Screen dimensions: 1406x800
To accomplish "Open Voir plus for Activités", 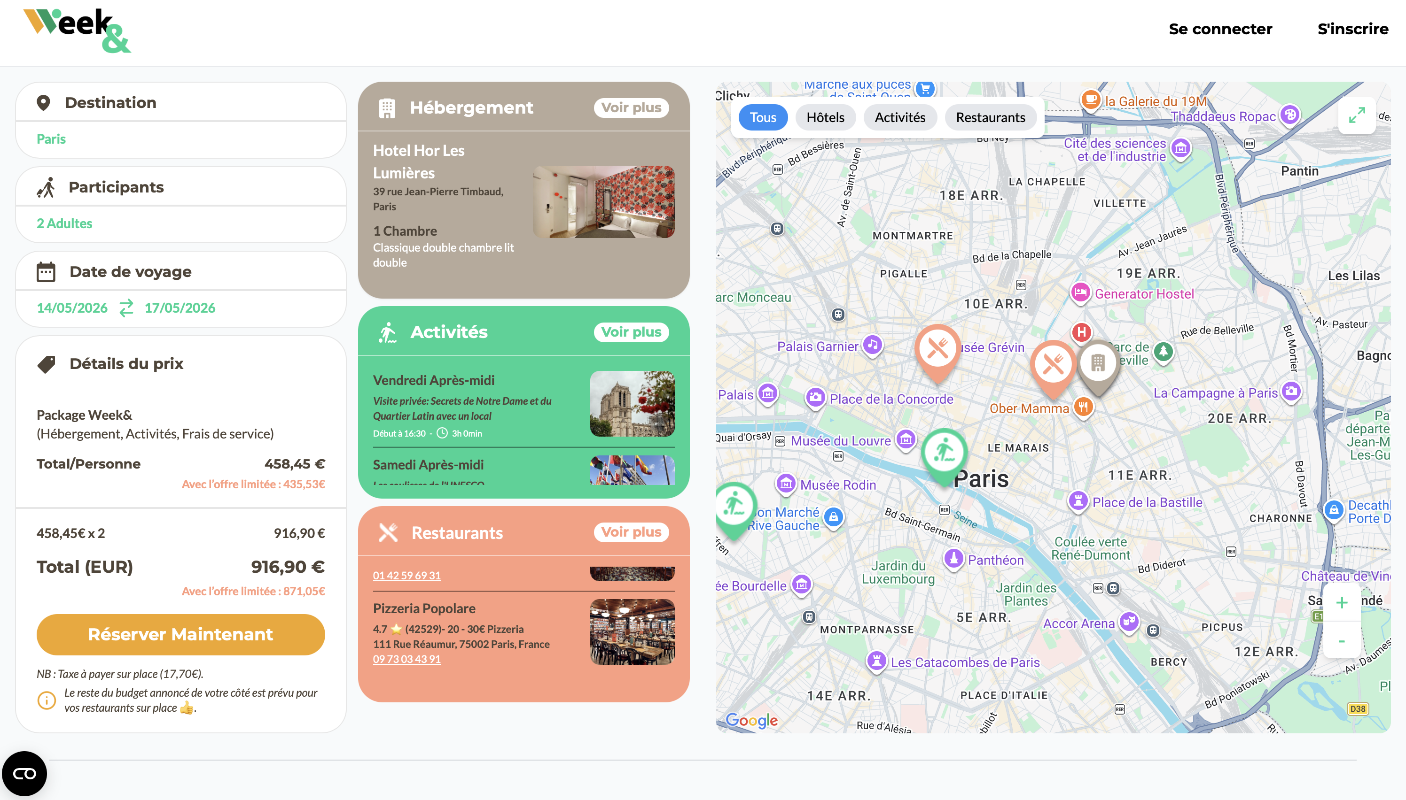I will (x=631, y=332).
